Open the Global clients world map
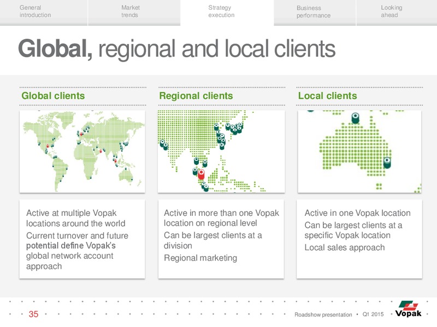Viewport: 437px width, 327px height. point(82,152)
